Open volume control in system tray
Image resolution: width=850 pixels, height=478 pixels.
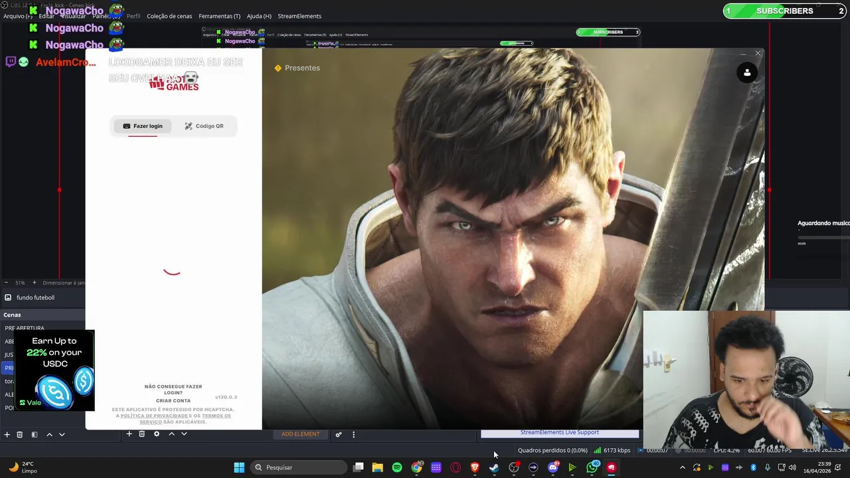coord(792,467)
